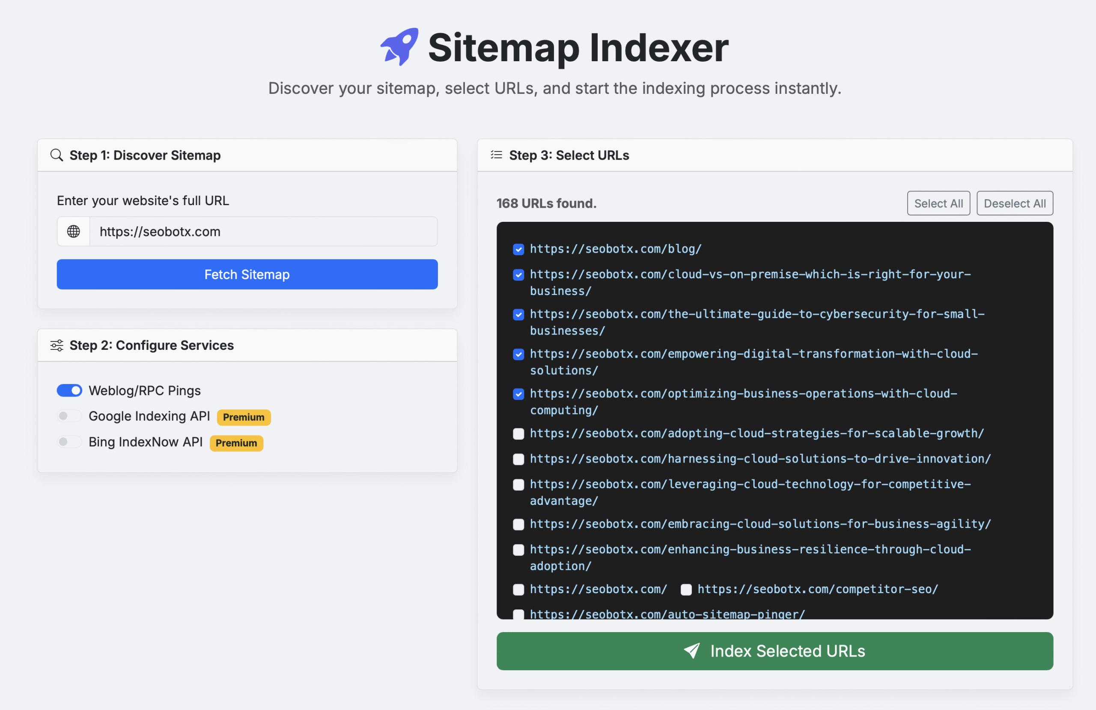Click the adopting-cloud-strategies-for-scalable-growth URL text
The image size is (1096, 710).
[756, 433]
